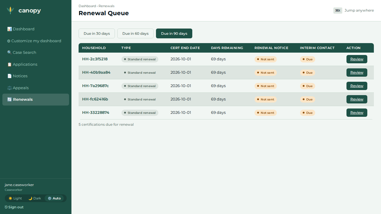
Task: Select Renewals in the sidebar
Action: pos(36,100)
